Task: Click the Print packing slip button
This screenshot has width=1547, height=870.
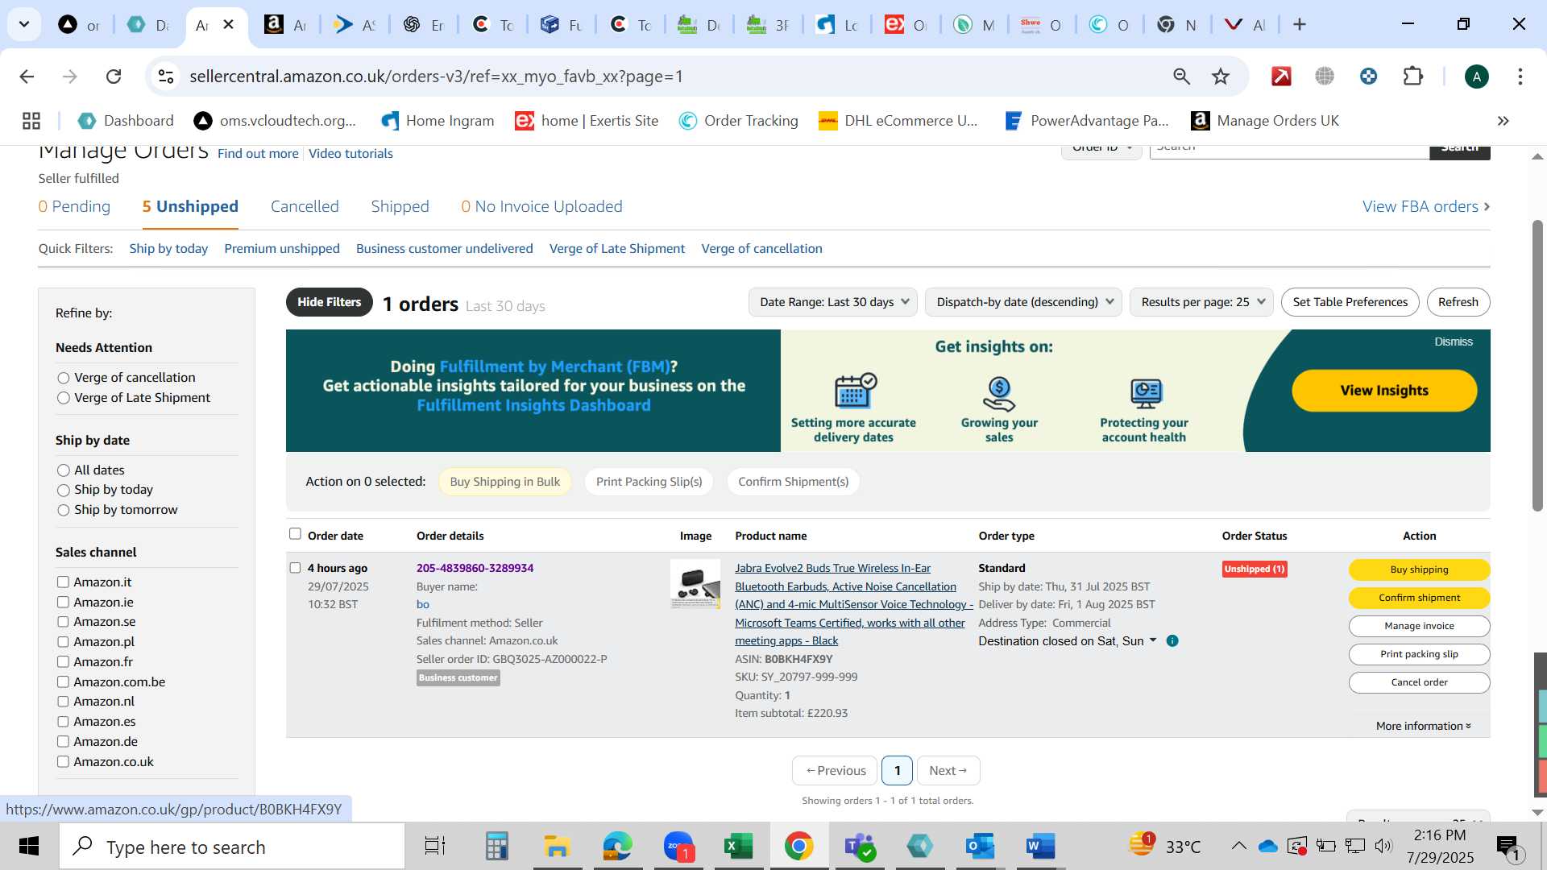Action: (x=1419, y=654)
